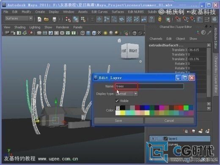This screenshot has width=220, height=165.
Task: Click the viewport home icon
Action: [x=119, y=41]
